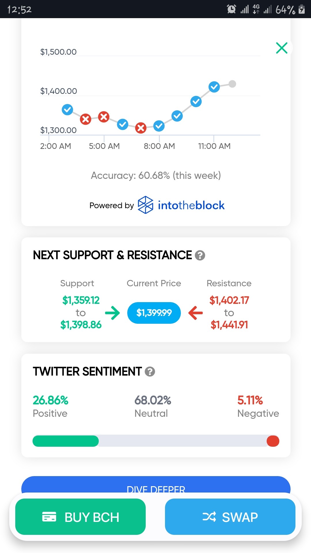Viewport: 311px width, 553px height.
Task: Tap the intotheblock logo
Action: click(145, 205)
